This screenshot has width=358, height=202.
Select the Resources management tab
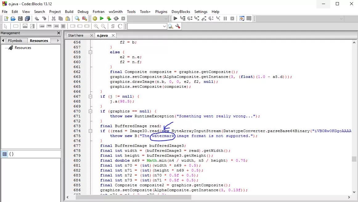tap(39, 41)
